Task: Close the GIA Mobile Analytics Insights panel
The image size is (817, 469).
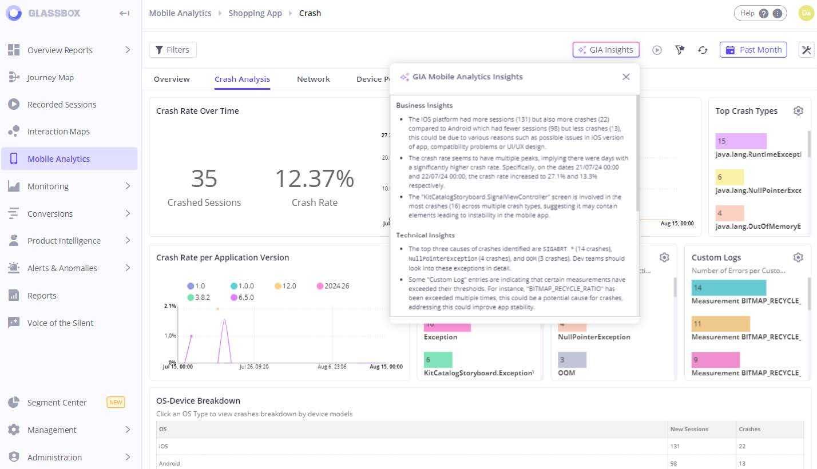Action: coord(626,77)
